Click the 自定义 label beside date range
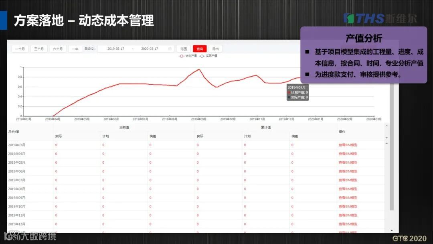 coord(90,49)
